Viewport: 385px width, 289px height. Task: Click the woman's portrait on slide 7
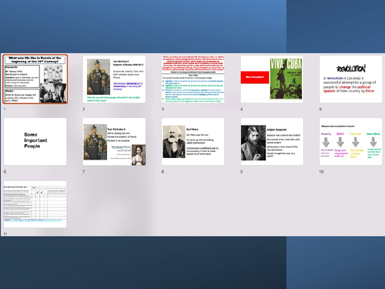tap(139, 155)
